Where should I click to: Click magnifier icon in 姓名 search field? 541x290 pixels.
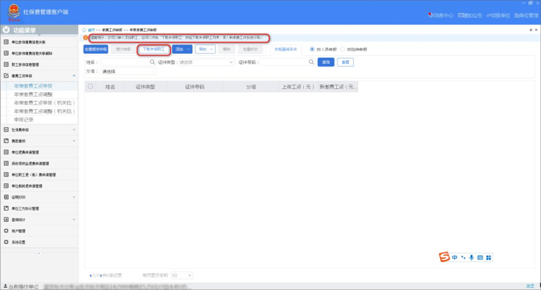point(153,62)
